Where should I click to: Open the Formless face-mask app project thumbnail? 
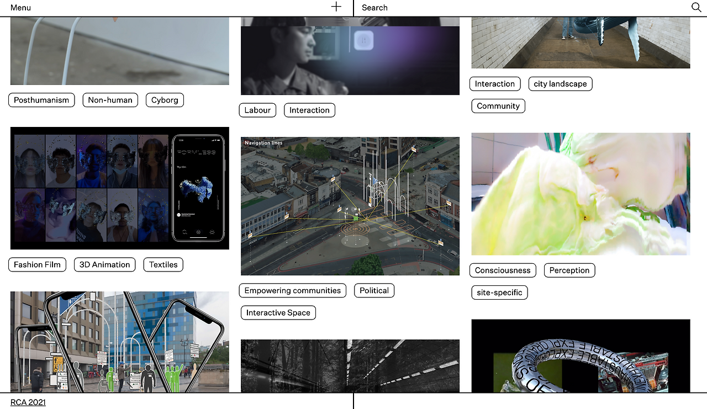[x=120, y=188]
